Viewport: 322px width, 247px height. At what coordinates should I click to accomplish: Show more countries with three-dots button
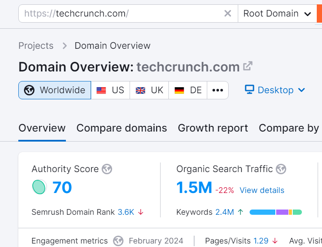(217, 90)
